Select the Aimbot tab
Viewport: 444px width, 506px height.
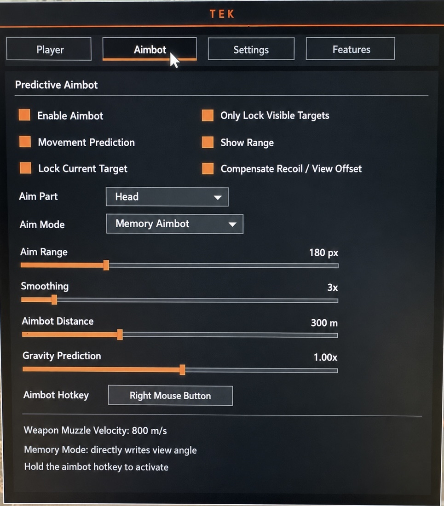150,49
